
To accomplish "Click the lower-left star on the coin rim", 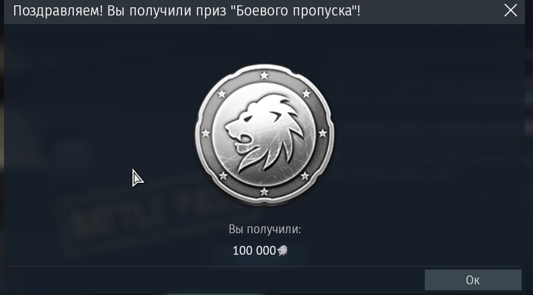I will pyautogui.click(x=223, y=175).
